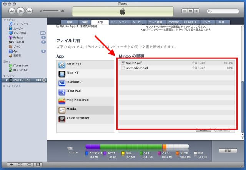
Task: Click the 同期 sync button
Action: tap(228, 151)
